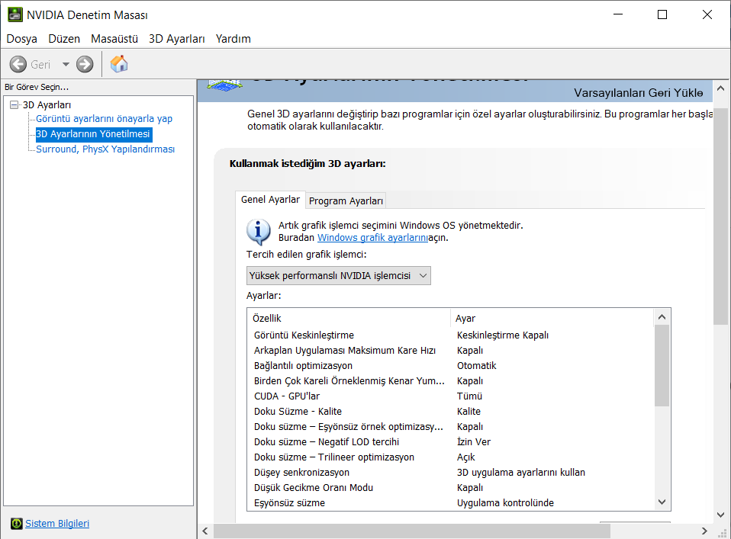Click settings list scroll up arrow
731x539 pixels.
(662, 317)
